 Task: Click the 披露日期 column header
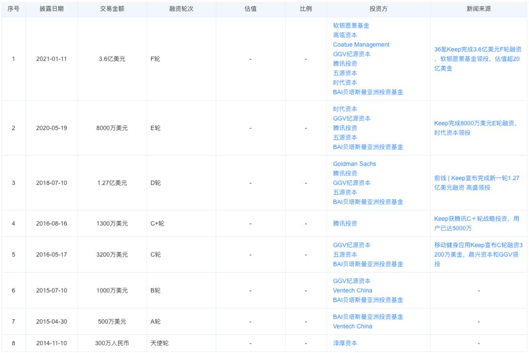tap(51, 9)
